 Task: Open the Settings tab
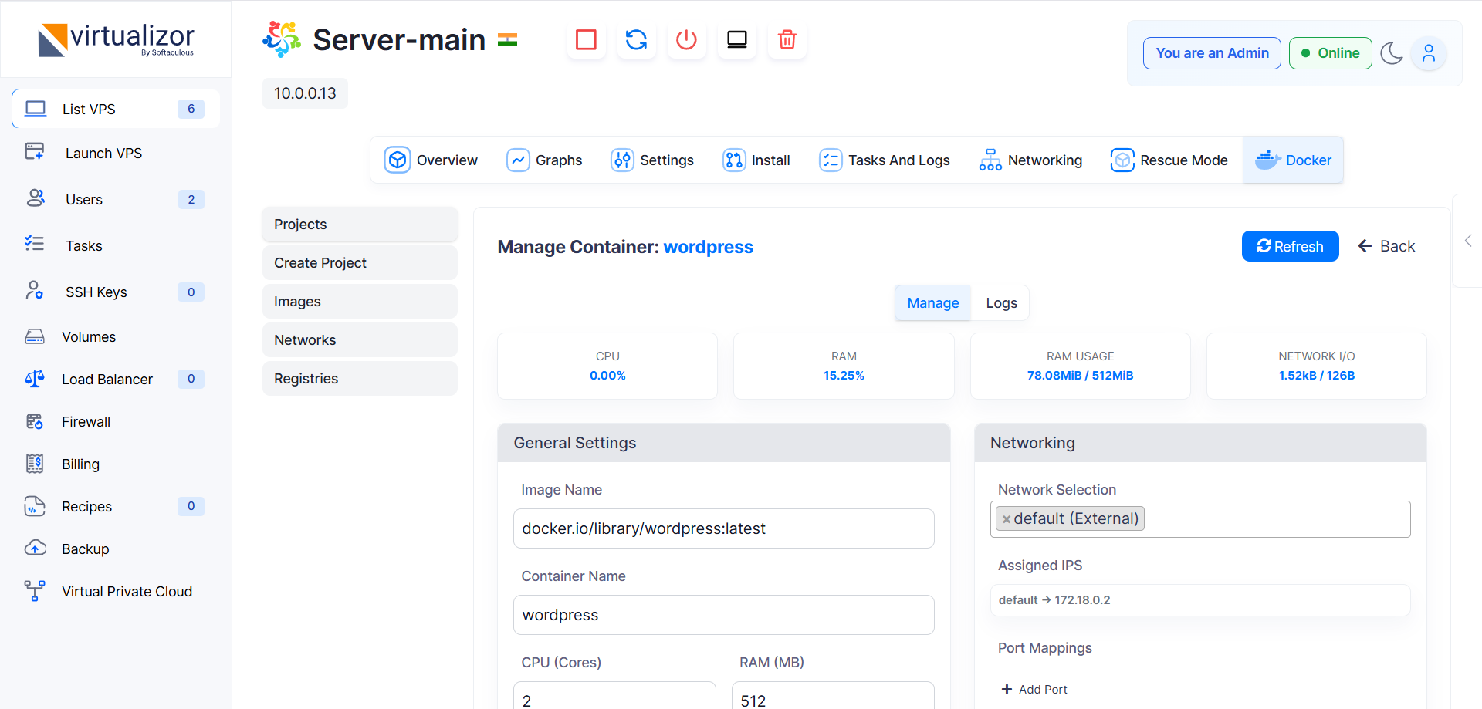(652, 160)
